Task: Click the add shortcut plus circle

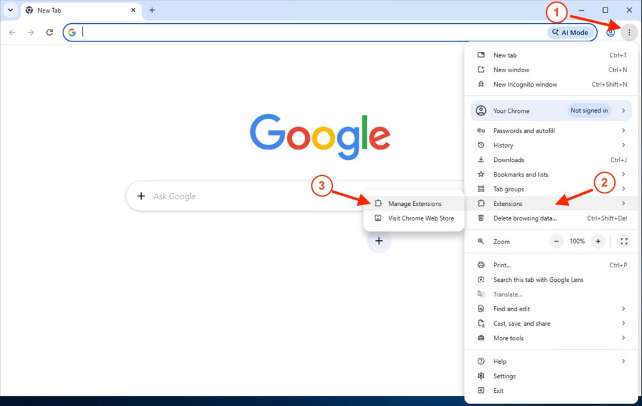Action: pyautogui.click(x=379, y=241)
